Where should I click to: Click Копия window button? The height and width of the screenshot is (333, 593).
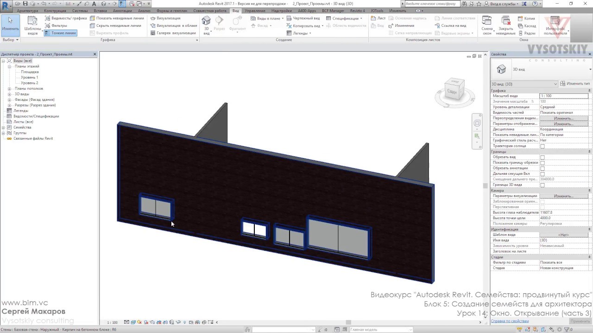526,18
